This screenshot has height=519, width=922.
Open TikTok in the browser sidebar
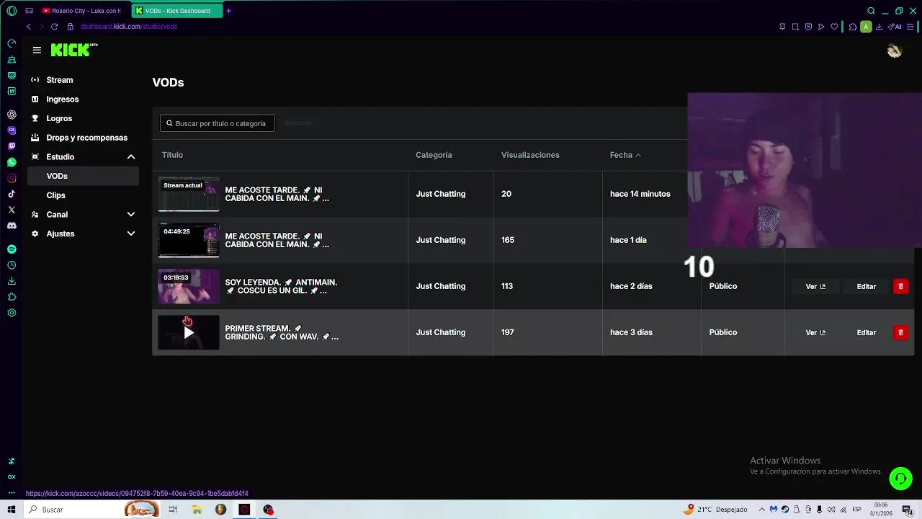(x=12, y=194)
